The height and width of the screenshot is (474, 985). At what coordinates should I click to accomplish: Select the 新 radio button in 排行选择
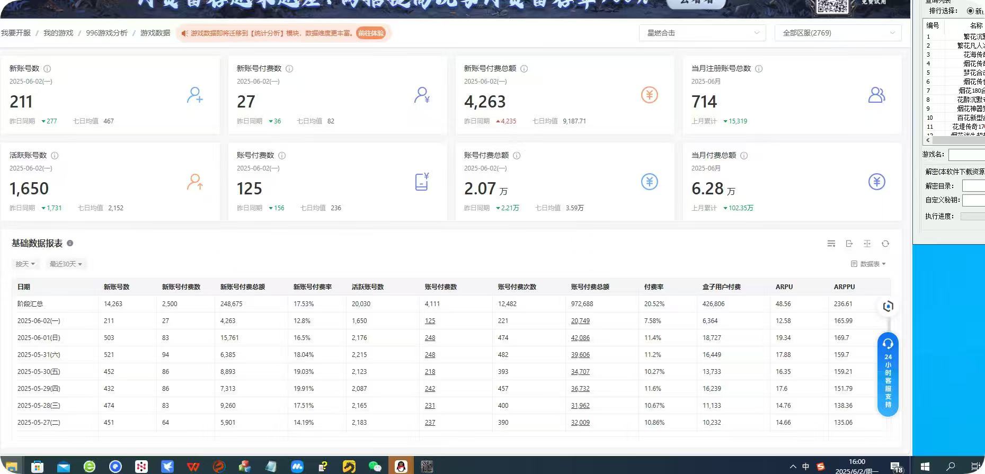click(970, 11)
